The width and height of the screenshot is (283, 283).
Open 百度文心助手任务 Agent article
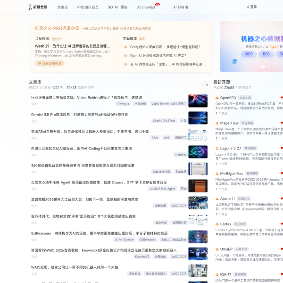(x=99, y=183)
